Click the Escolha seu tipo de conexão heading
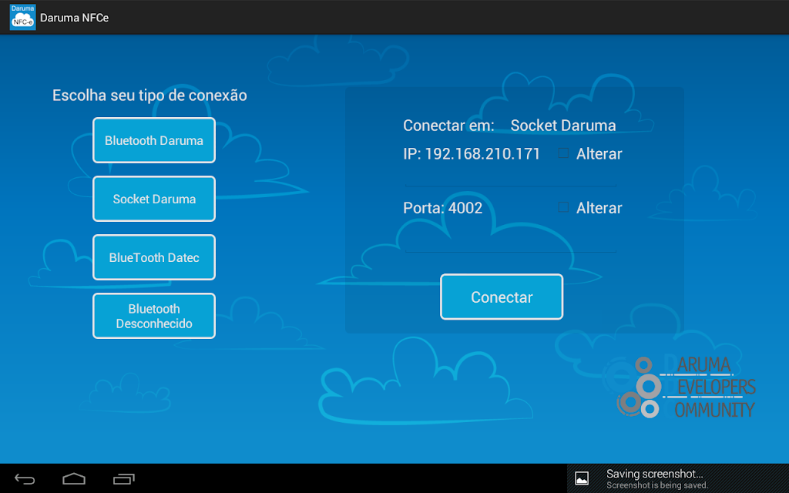The width and height of the screenshot is (789, 493). 149,95
